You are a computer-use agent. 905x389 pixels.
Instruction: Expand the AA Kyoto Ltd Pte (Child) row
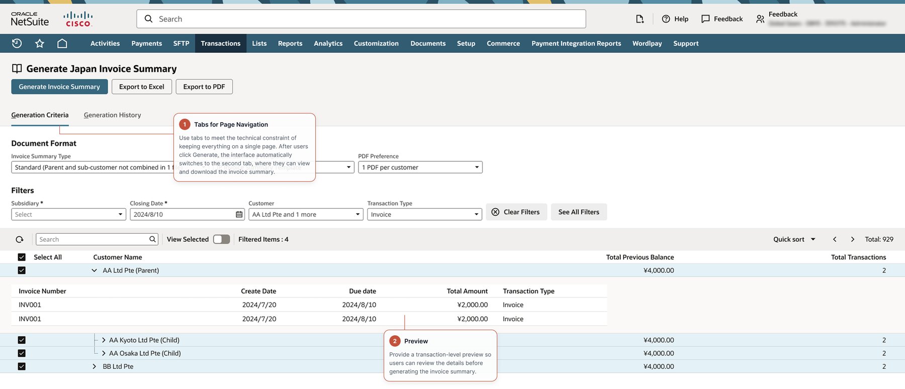click(x=104, y=340)
